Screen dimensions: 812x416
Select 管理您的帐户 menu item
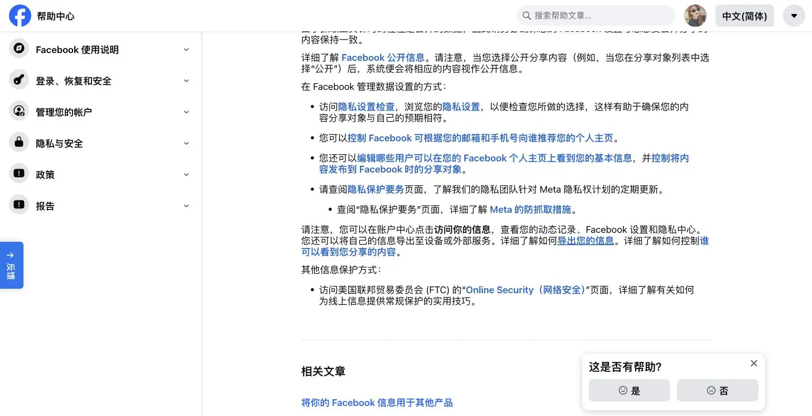click(x=100, y=112)
